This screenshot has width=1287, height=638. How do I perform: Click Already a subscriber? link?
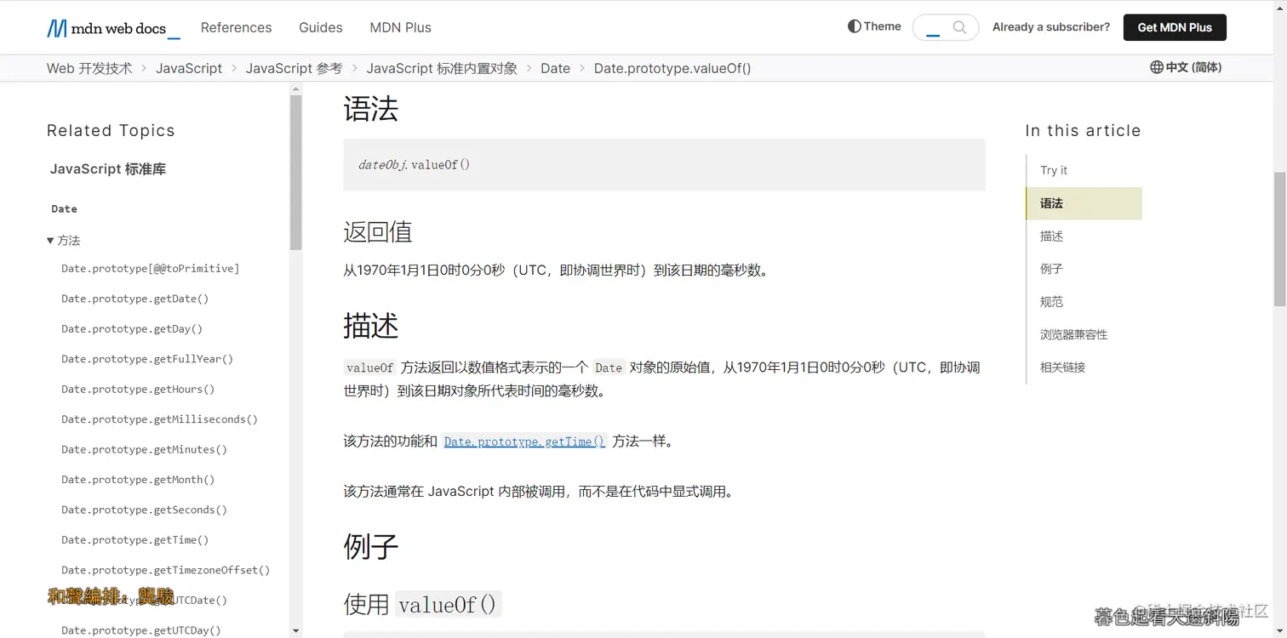click(1051, 27)
